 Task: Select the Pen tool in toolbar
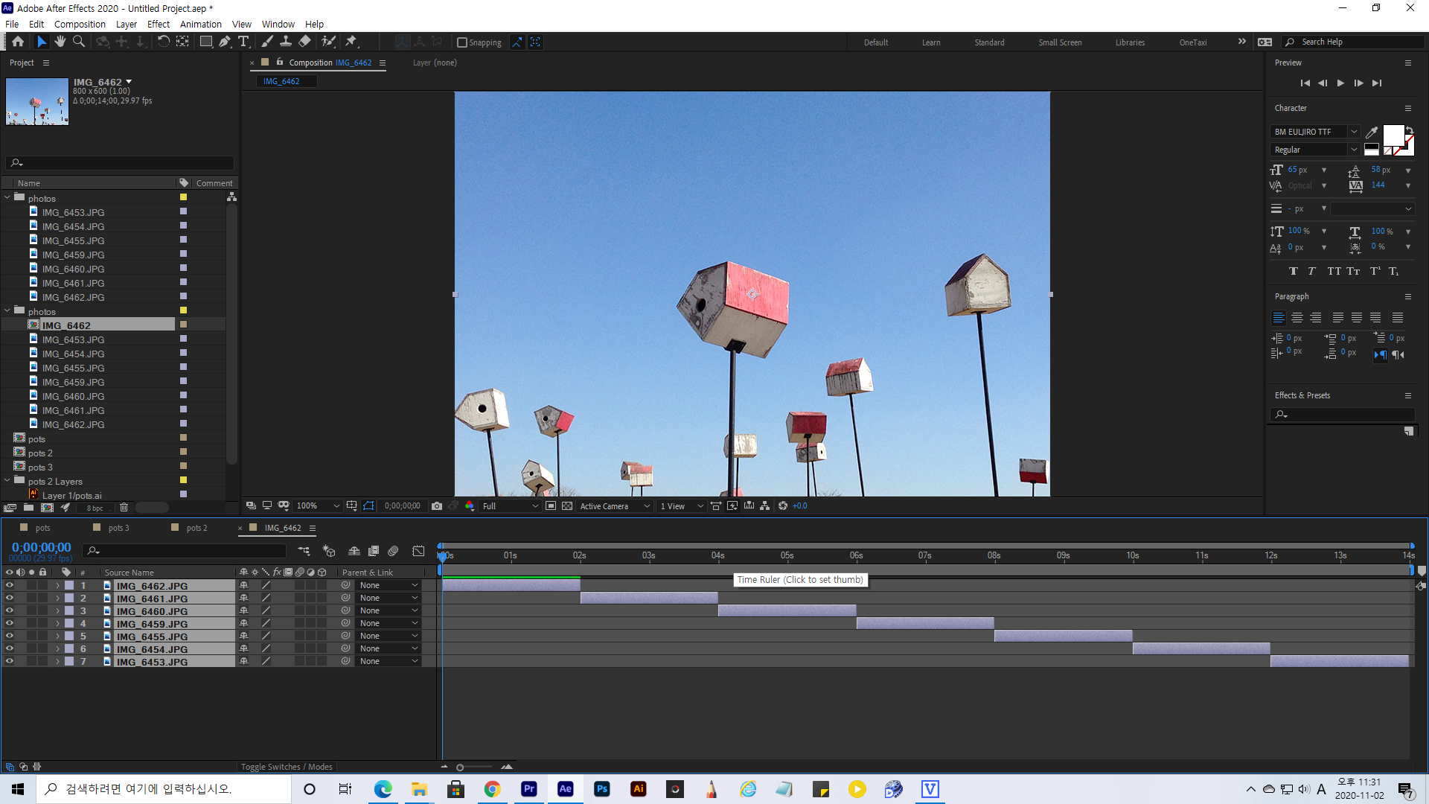[225, 42]
